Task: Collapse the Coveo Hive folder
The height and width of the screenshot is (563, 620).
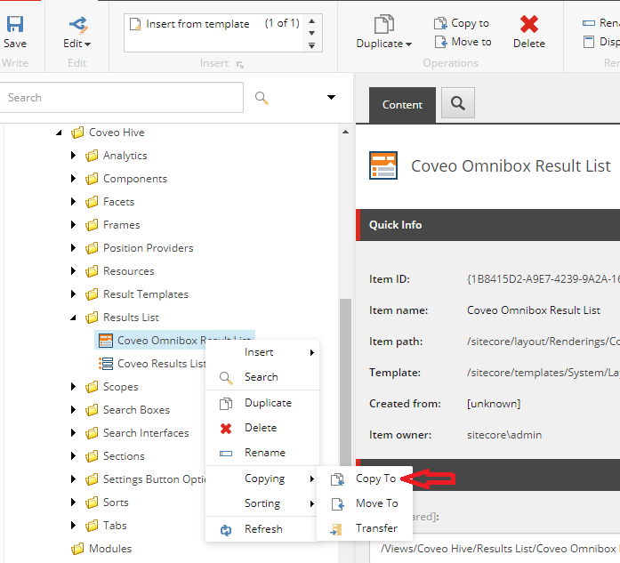Action: 60,133
